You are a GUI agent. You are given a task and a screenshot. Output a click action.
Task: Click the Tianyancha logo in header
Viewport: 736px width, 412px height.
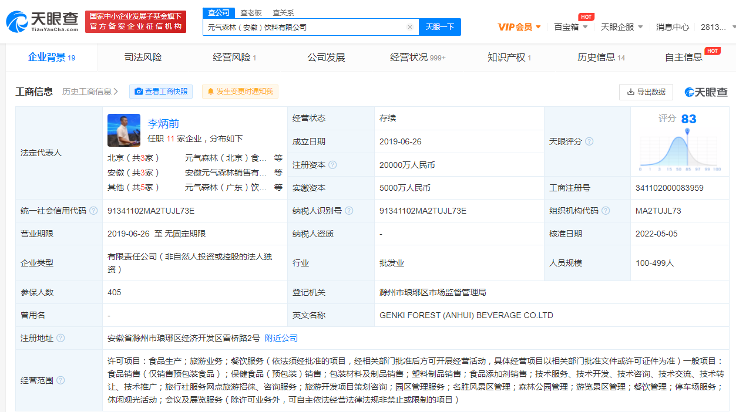coord(42,21)
